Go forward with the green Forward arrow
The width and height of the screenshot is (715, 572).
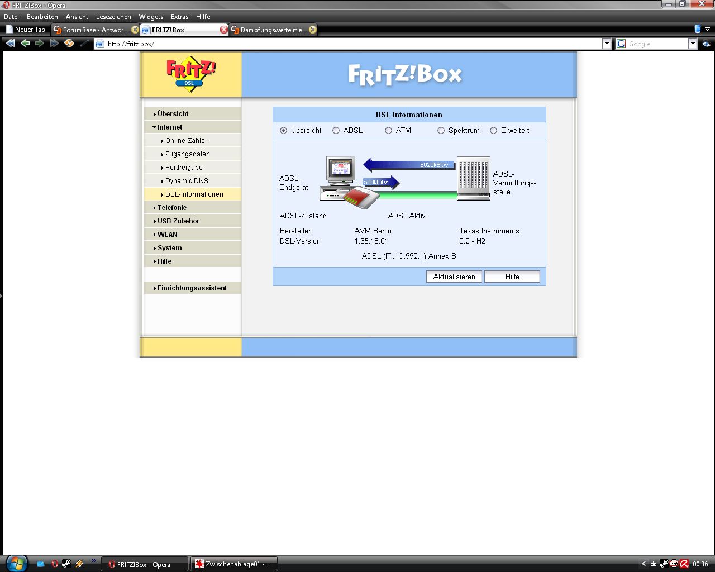tap(39, 43)
